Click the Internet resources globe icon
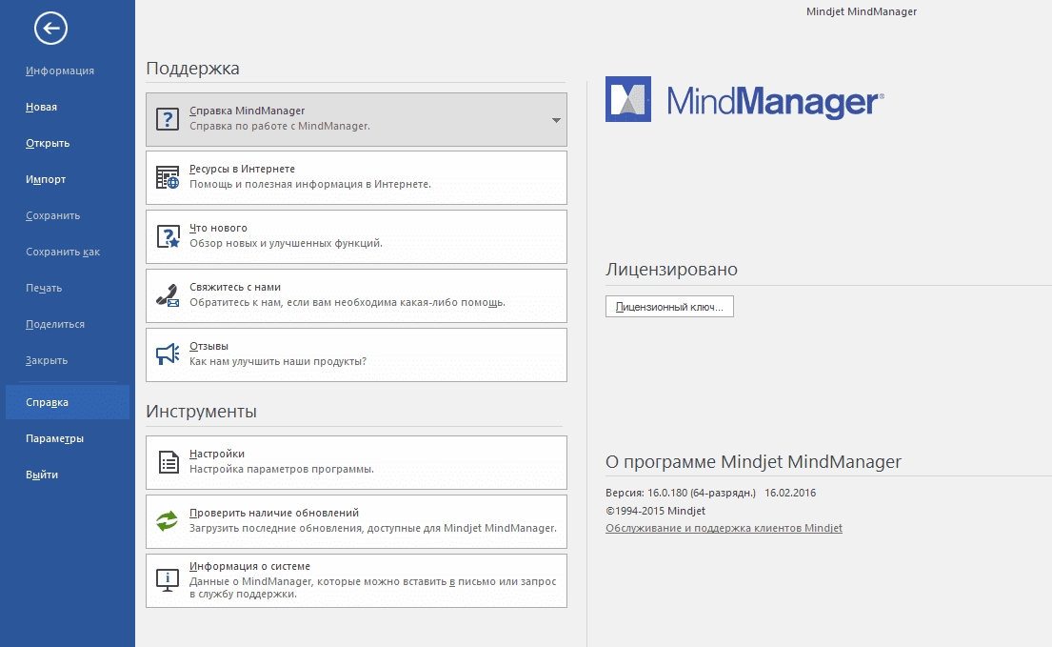 click(x=168, y=178)
